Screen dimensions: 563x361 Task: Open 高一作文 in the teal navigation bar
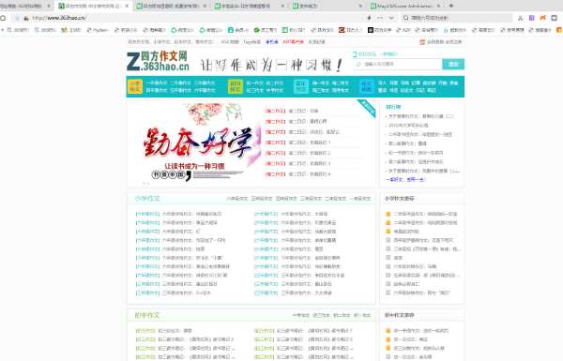click(x=321, y=83)
